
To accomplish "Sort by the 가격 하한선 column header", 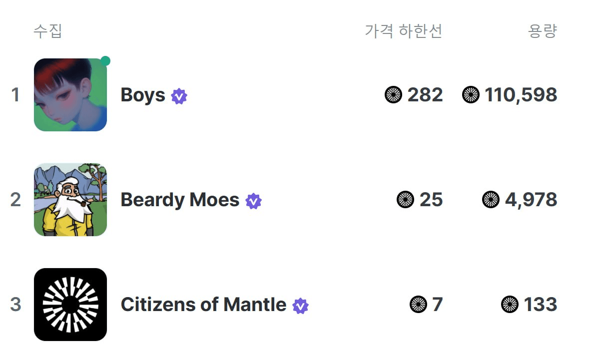I will point(404,31).
